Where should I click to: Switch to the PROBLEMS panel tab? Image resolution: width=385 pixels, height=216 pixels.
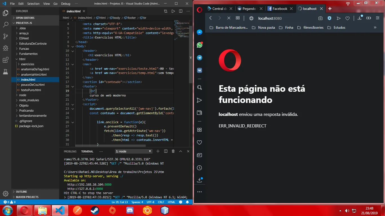(70, 151)
